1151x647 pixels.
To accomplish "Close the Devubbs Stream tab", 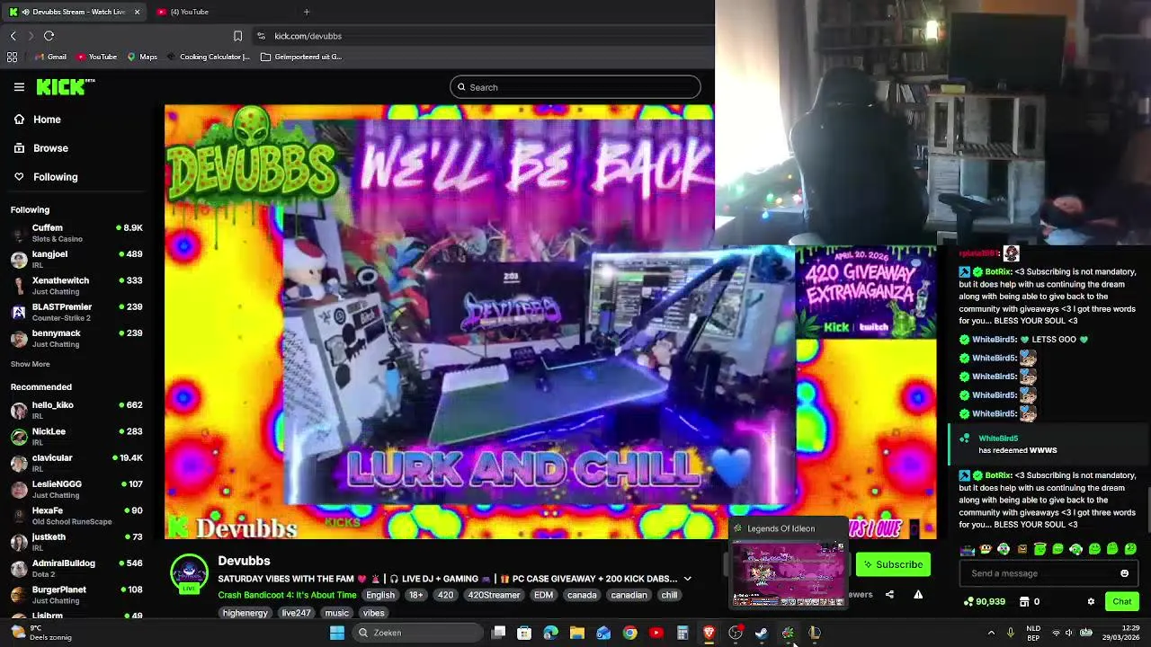I will (137, 12).
